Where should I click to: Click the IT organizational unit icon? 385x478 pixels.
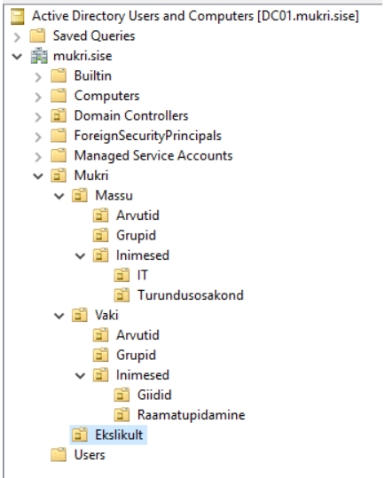(122, 276)
